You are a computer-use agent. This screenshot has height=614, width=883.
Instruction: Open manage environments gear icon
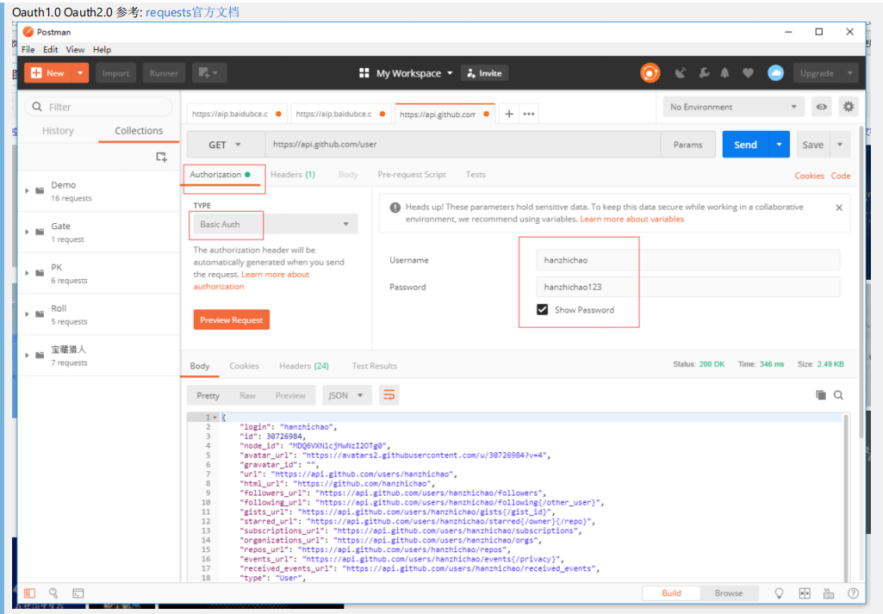[849, 107]
